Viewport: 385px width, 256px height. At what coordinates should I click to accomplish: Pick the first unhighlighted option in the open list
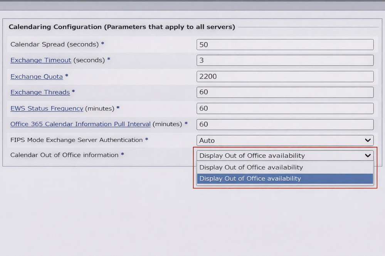coord(285,167)
